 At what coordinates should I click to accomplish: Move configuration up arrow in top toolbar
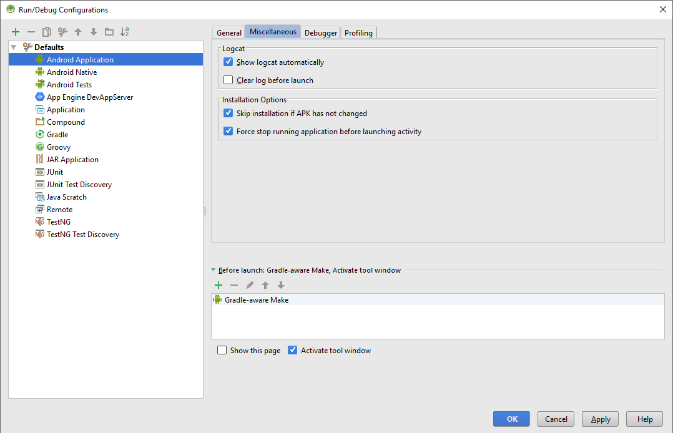click(x=78, y=32)
